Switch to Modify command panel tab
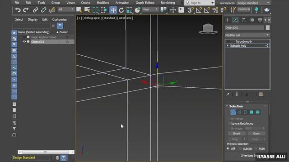Screen dimensions: 289x162 (236, 20)
